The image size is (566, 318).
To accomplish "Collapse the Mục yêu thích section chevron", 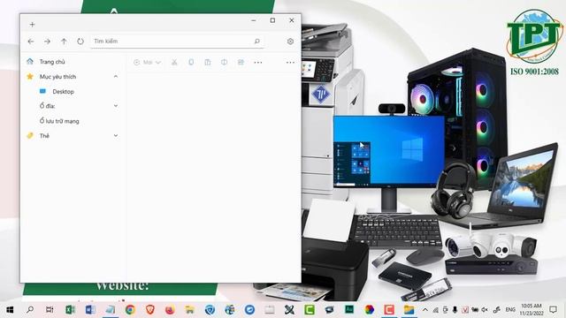I will pos(116,77).
